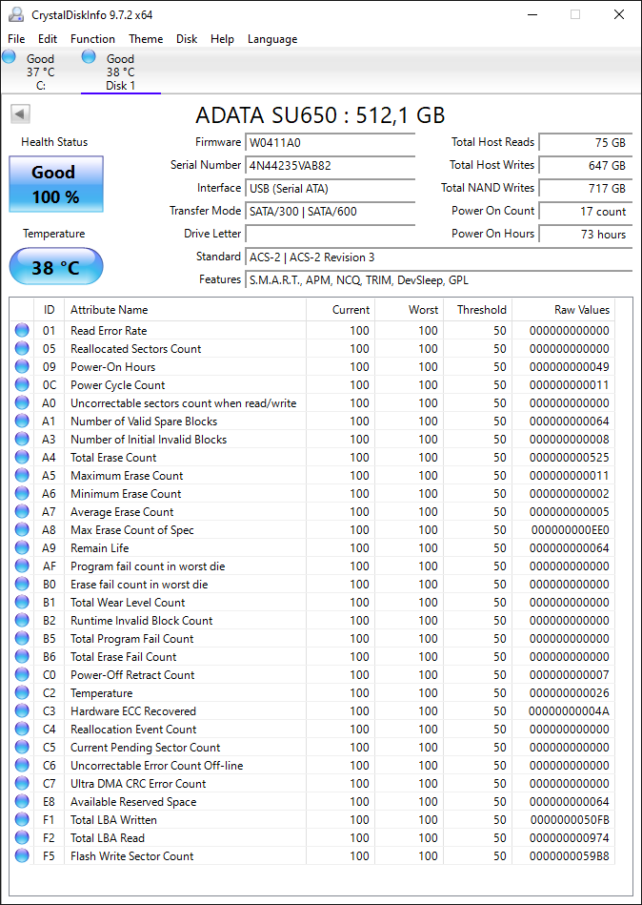Click the CrystalDiskInfo app icon in title bar
This screenshot has height=905, width=642.
pyautogui.click(x=15, y=14)
